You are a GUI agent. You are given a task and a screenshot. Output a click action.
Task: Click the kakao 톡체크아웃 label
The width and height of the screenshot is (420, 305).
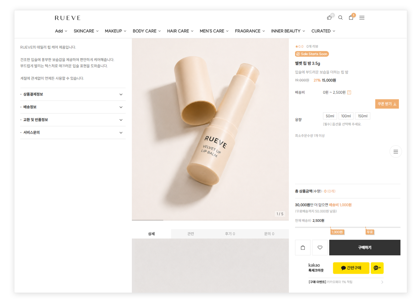316,268
